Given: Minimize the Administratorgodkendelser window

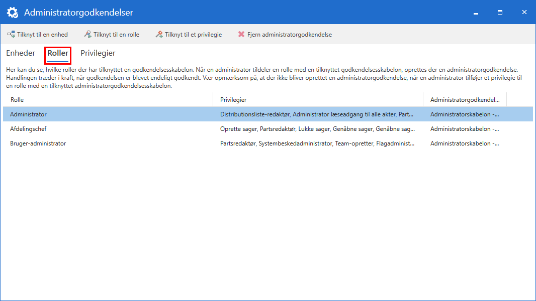Looking at the screenshot, I should [476, 13].
